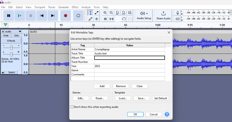
Task: Open the Transport menu
Action: pos(40,7)
